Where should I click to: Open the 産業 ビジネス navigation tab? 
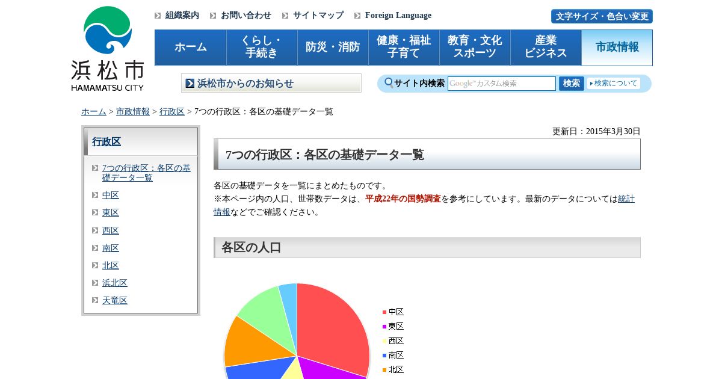coord(546,48)
